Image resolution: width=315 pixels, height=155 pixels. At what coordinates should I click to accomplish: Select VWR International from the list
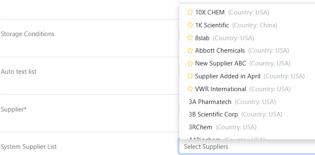coord(247,89)
